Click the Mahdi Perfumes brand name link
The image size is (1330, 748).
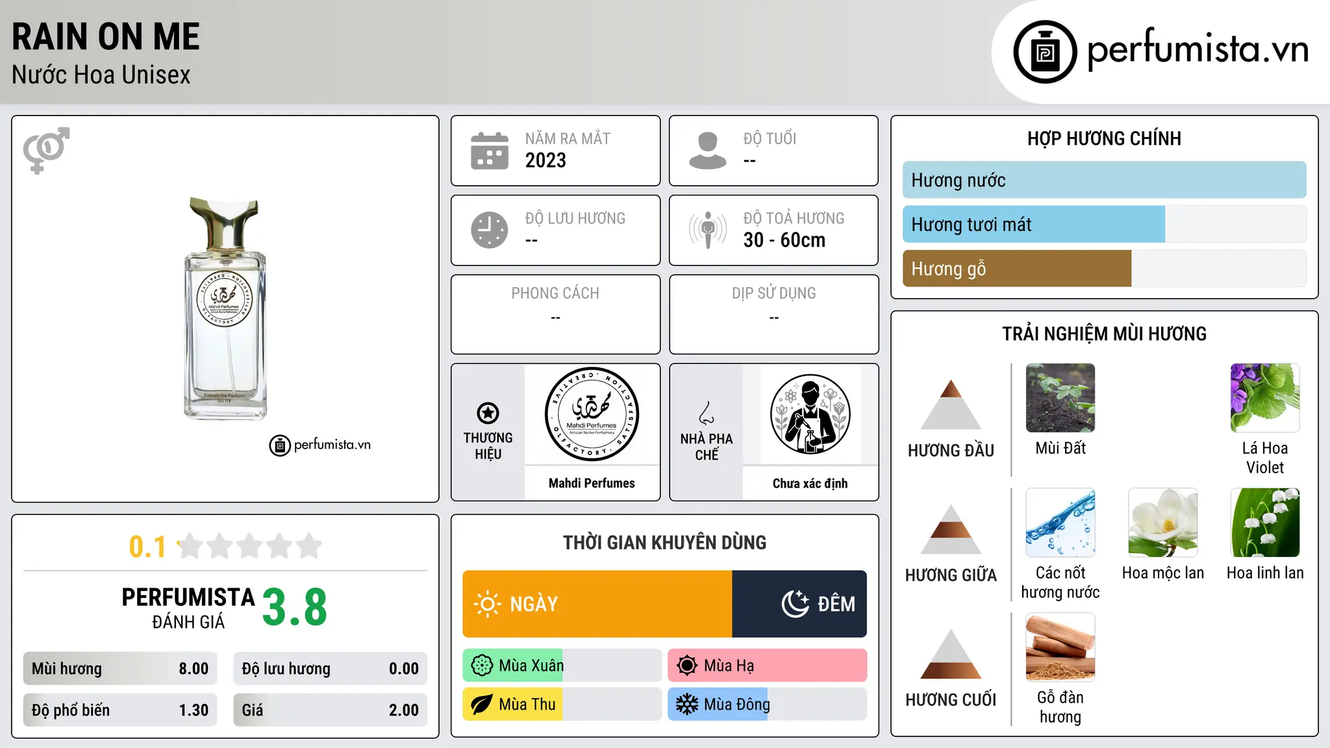pos(592,483)
